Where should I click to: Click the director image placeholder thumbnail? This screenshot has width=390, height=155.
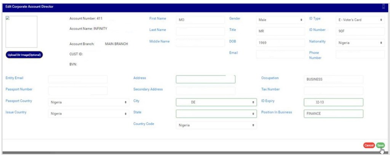pyautogui.click(x=21, y=32)
